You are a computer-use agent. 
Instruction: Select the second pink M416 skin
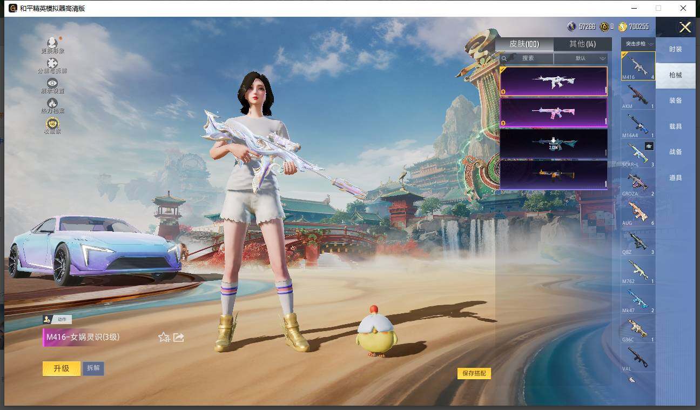coord(554,112)
